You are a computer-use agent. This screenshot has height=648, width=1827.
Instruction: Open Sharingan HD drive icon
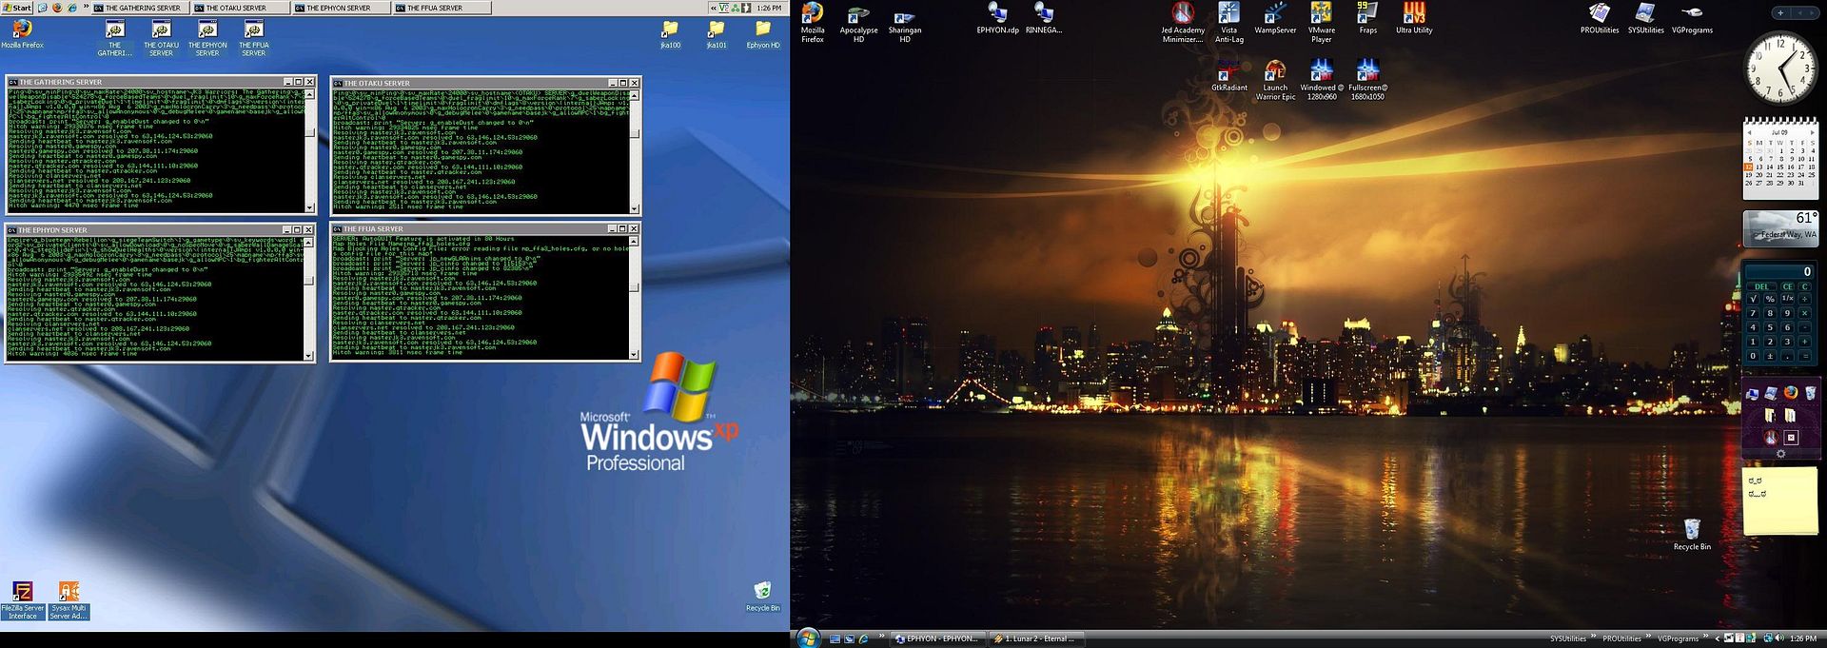904,23
